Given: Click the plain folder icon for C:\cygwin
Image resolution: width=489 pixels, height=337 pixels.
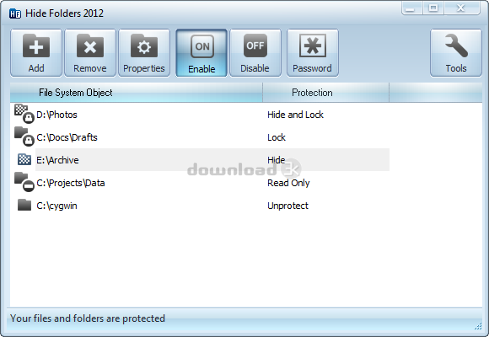Looking at the screenshot, I should (24, 205).
